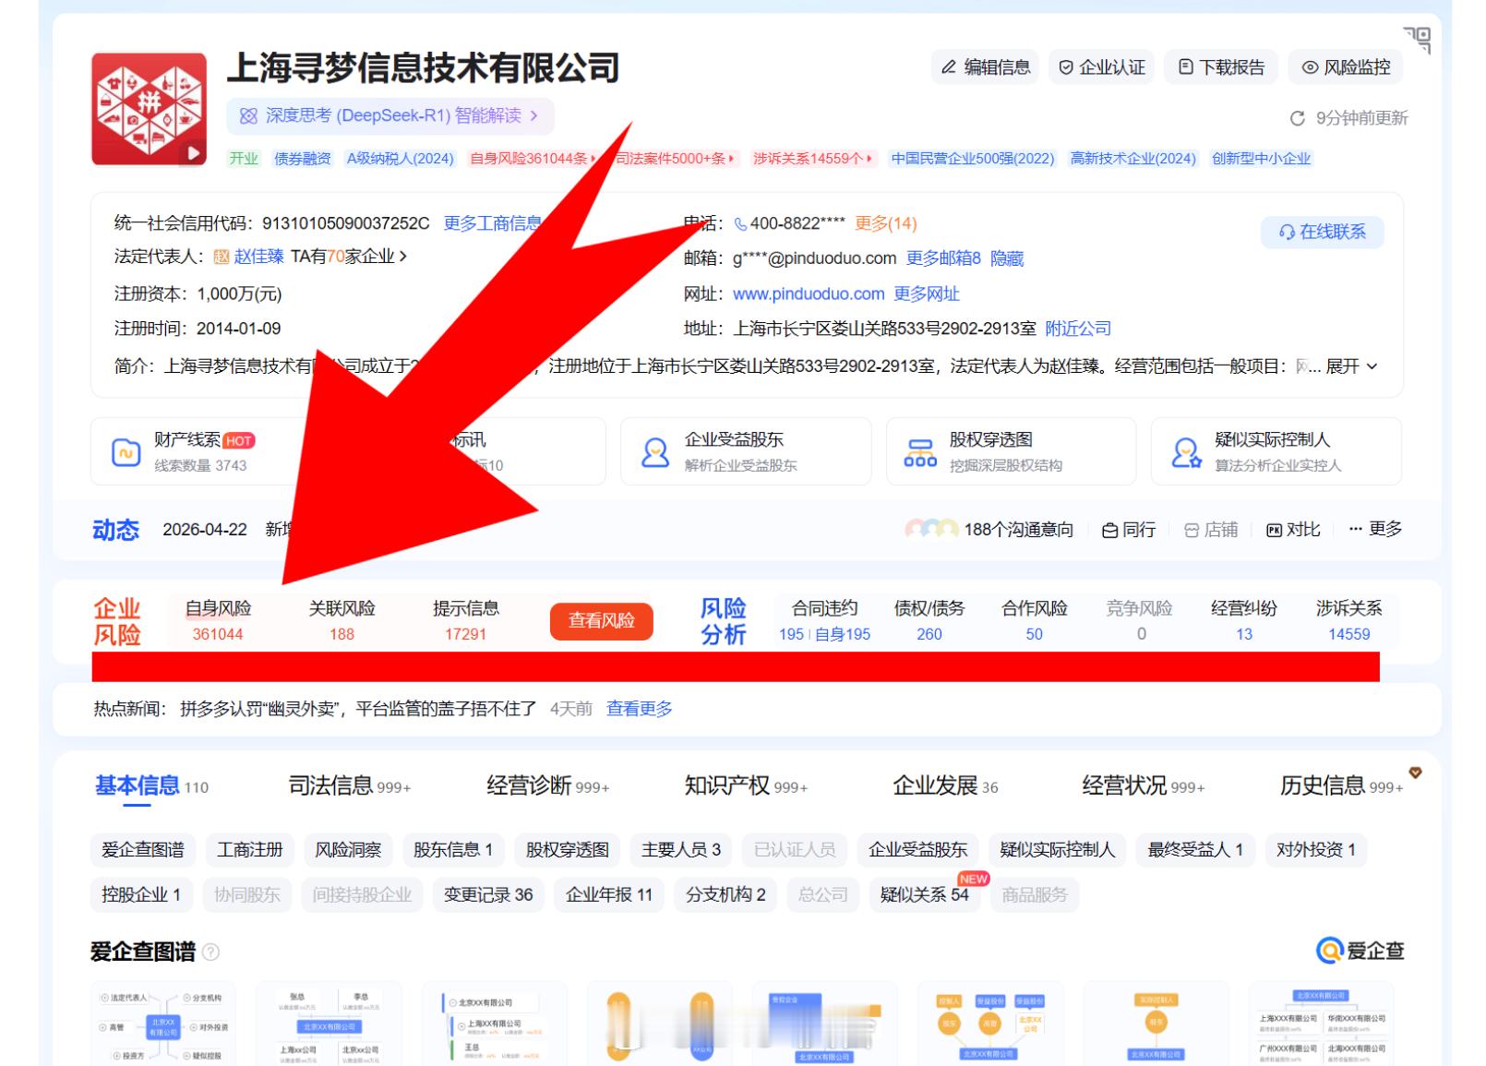Select the 最终受益人 1 sub-tab
Image resolution: width=1486 pixels, height=1066 pixels.
click(1195, 850)
